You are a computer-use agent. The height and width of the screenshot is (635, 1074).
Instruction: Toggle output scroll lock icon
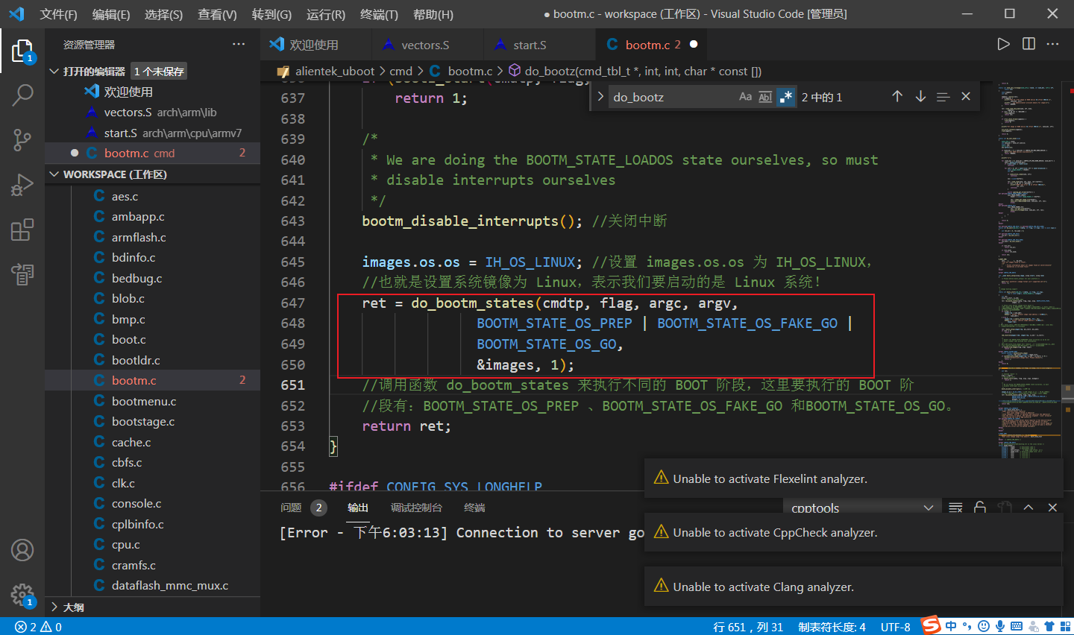[x=980, y=508]
